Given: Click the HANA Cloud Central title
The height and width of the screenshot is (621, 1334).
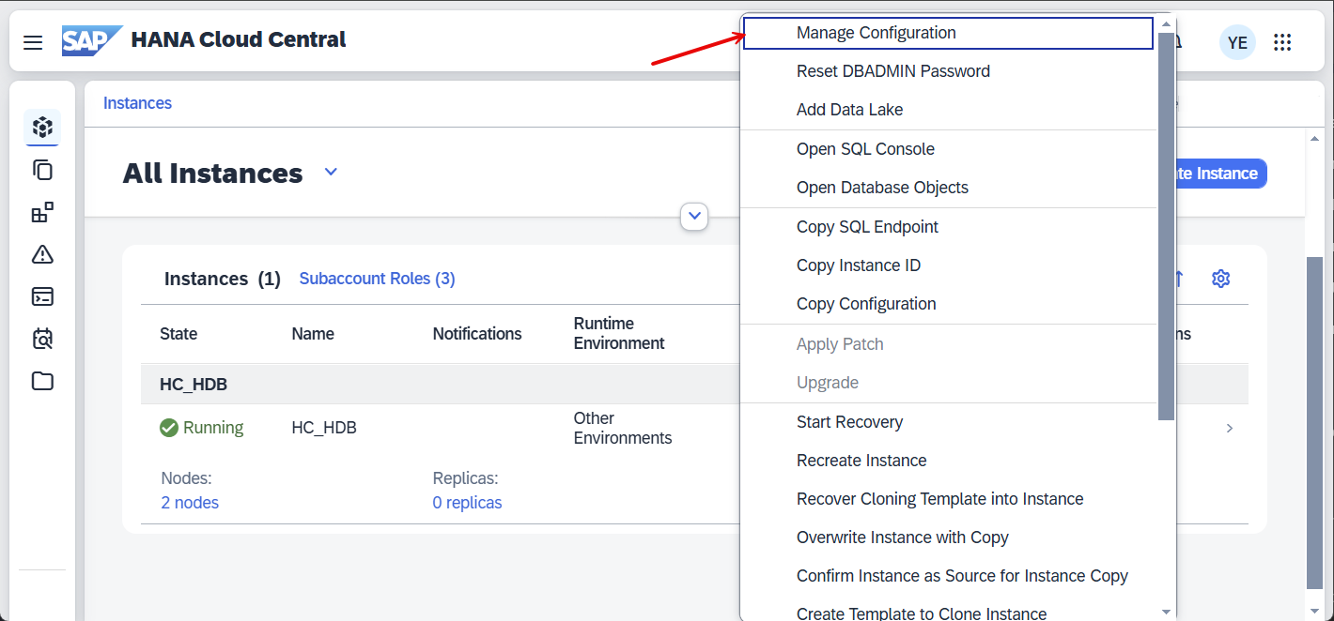Looking at the screenshot, I should point(239,40).
